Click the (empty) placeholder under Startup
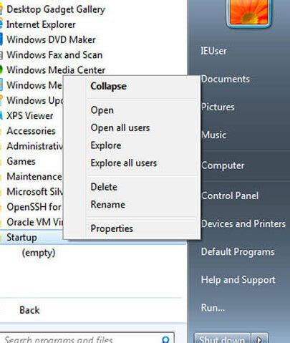290x343 pixels. (x=39, y=253)
